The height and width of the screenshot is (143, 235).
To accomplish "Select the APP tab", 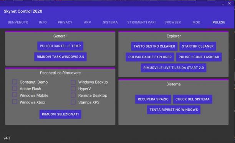I will pyautogui.click(x=87, y=22).
